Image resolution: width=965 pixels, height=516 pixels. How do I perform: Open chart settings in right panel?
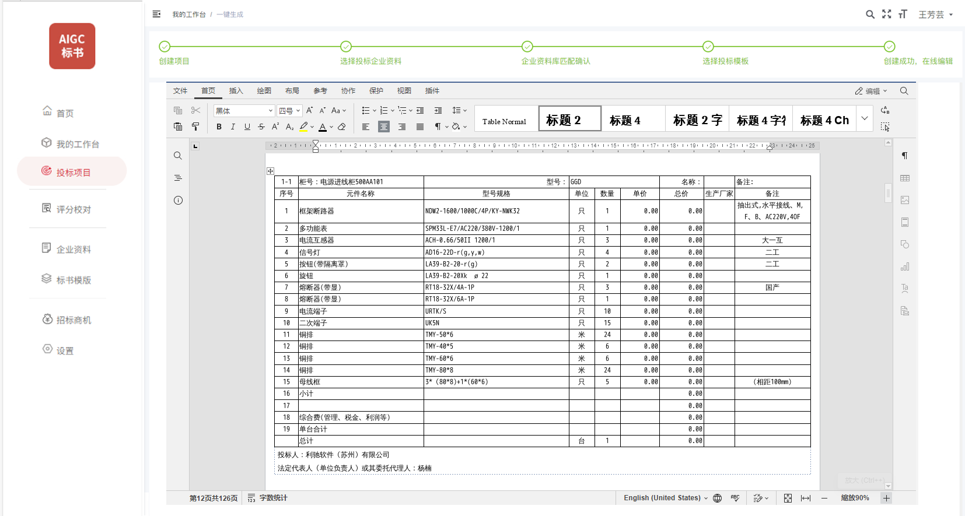905,266
